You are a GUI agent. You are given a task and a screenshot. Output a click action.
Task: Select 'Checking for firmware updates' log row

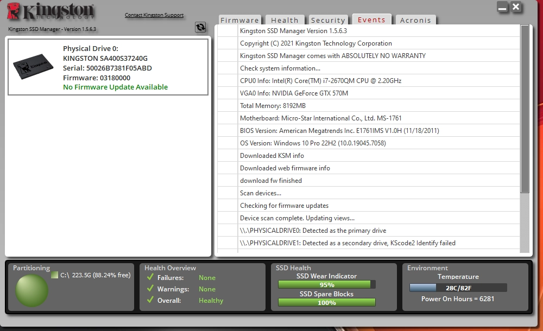[x=369, y=205]
